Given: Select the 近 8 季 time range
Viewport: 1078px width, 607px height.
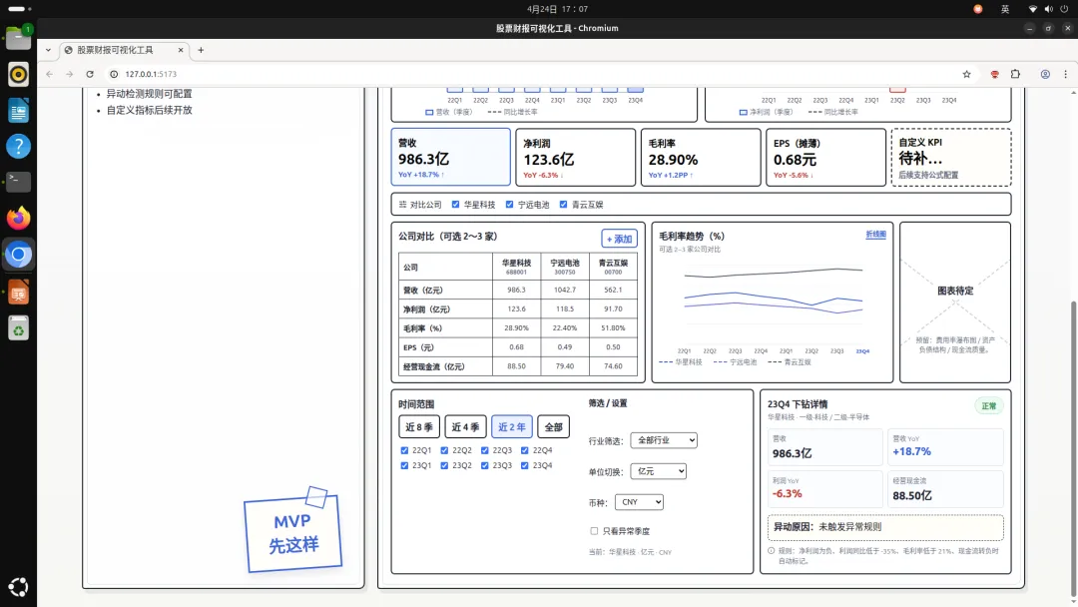Looking at the screenshot, I should 418,427.
